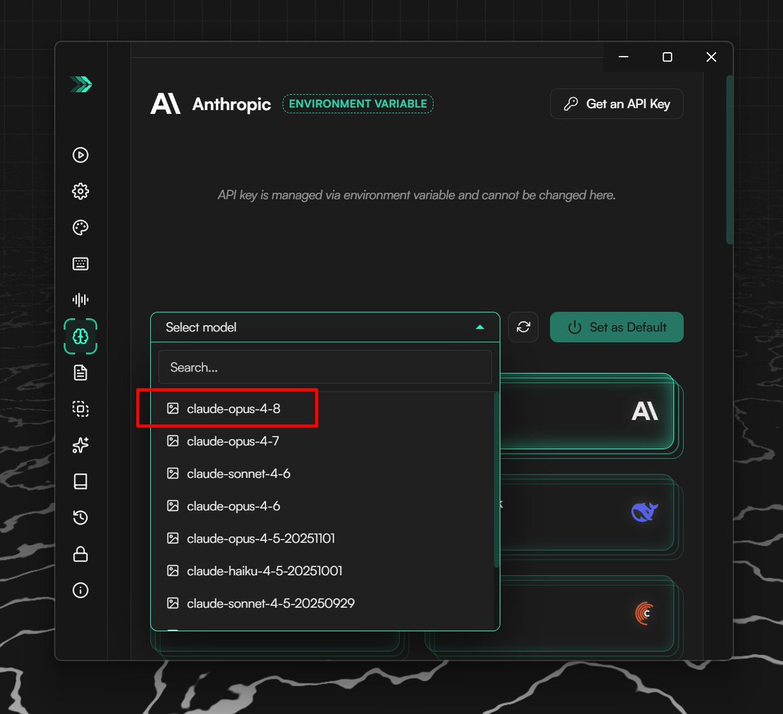Open the history clock sidebar icon
783x714 pixels.
[80, 518]
